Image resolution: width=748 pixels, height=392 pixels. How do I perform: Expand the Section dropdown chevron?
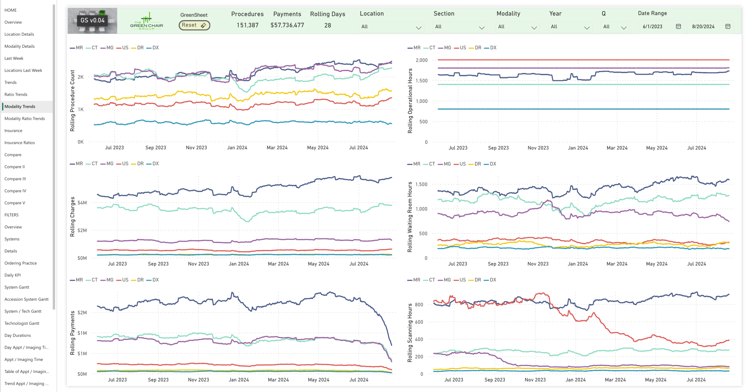tap(482, 27)
